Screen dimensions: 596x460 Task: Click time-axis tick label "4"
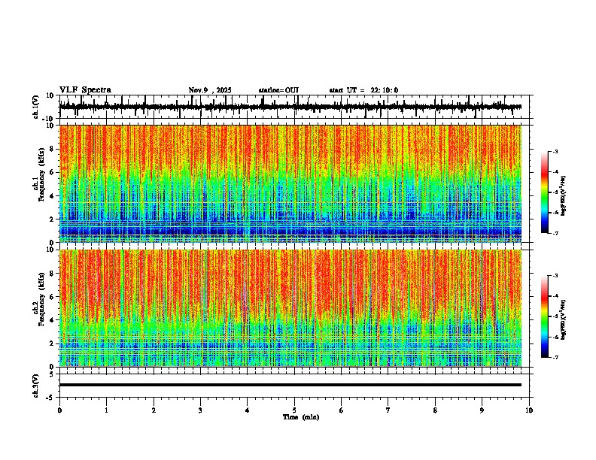click(248, 410)
